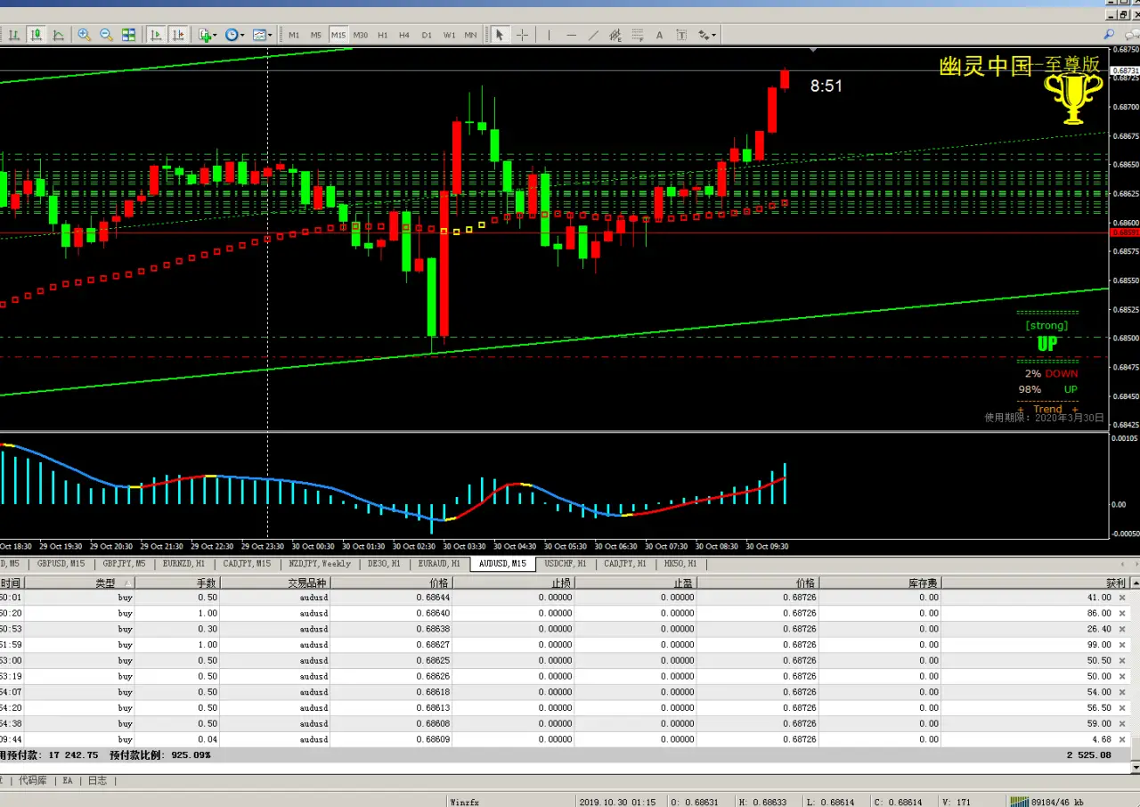Close order with 99.00 profit
This screenshot has height=807, width=1140.
pos(1121,645)
